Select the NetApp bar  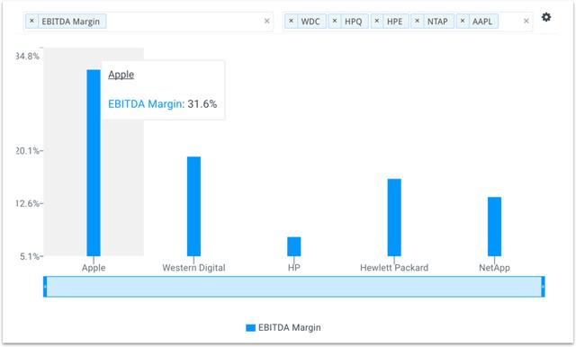click(x=494, y=227)
